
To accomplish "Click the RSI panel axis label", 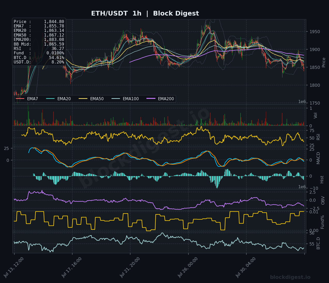I will coord(318,137).
